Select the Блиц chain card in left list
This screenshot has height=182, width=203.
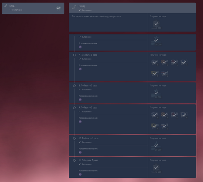point(33,8)
